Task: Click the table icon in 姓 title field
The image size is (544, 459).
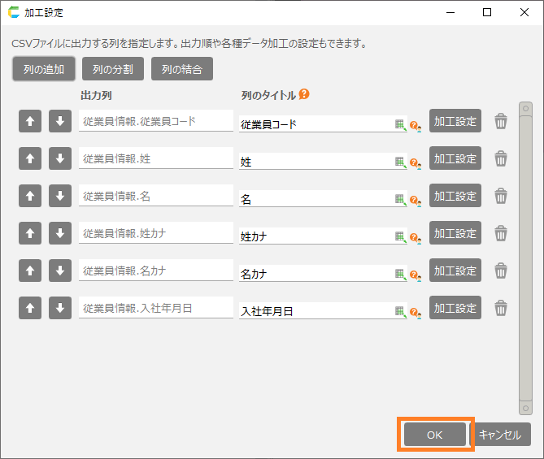Action: click(399, 162)
